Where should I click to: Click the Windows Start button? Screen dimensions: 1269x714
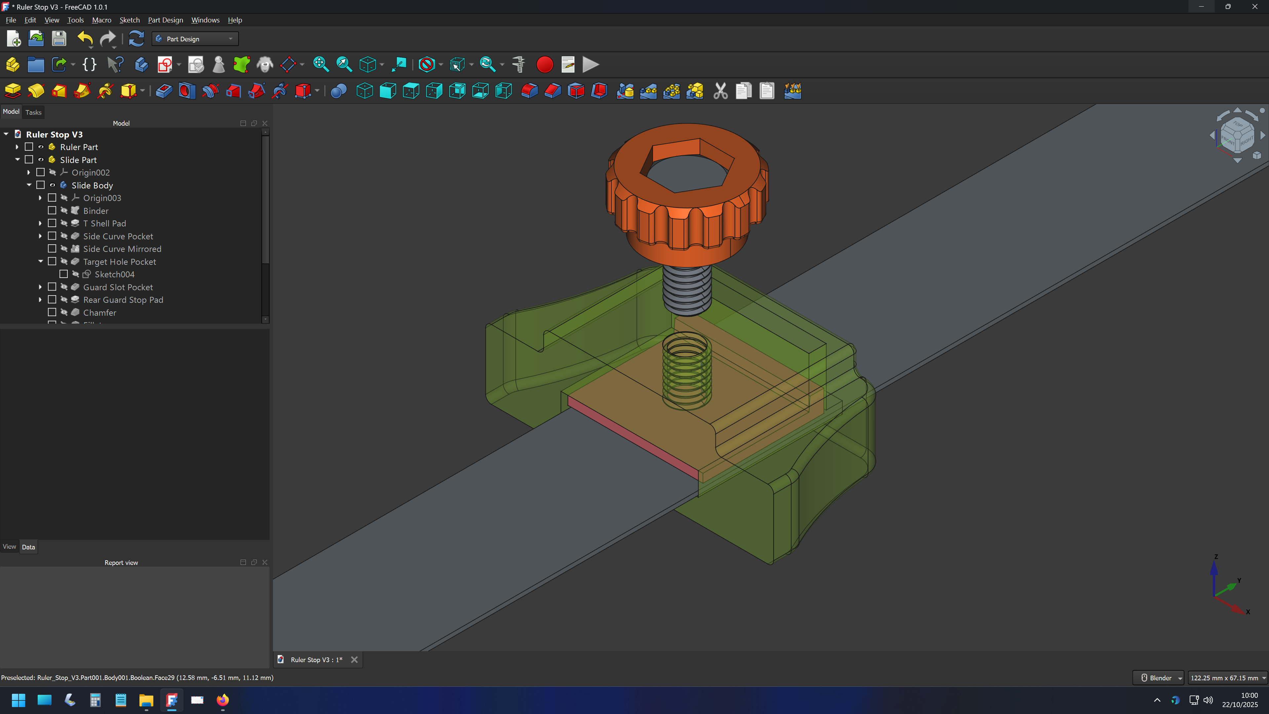(19, 700)
